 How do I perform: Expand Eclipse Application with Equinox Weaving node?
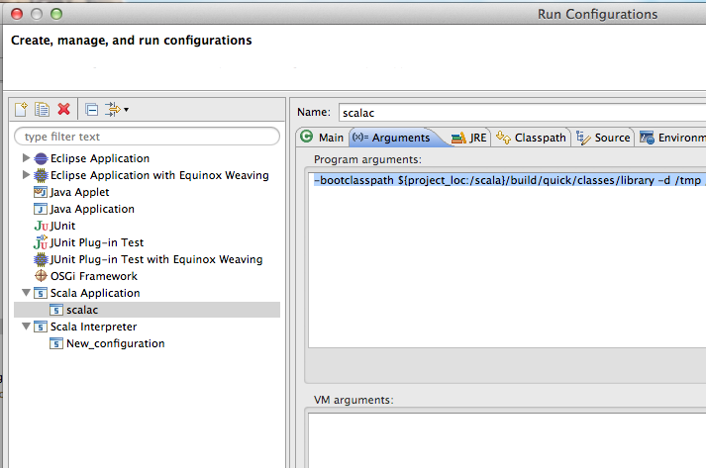click(x=26, y=174)
